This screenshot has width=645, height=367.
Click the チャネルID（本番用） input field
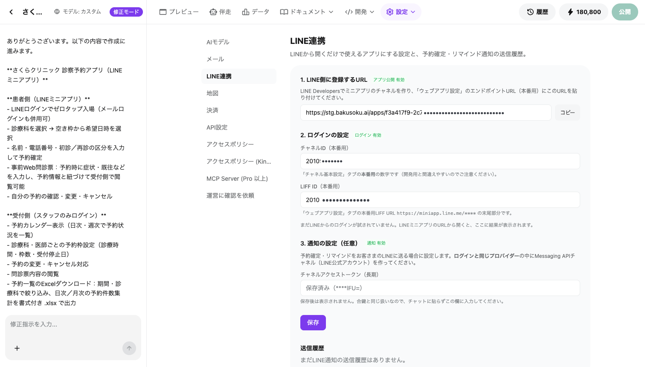[x=440, y=161]
